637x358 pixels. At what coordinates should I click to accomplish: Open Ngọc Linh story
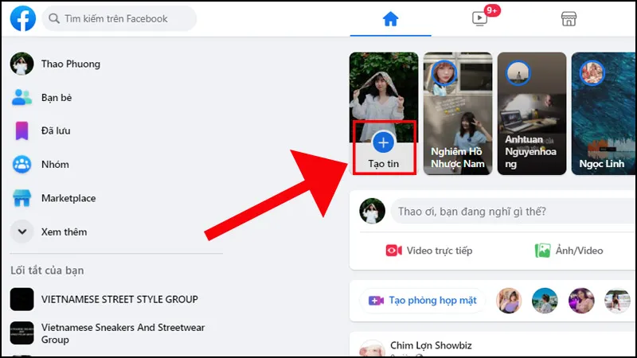coord(604,114)
